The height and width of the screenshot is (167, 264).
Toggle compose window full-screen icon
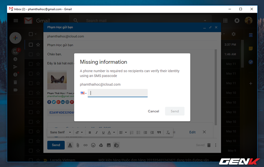tap(210, 27)
